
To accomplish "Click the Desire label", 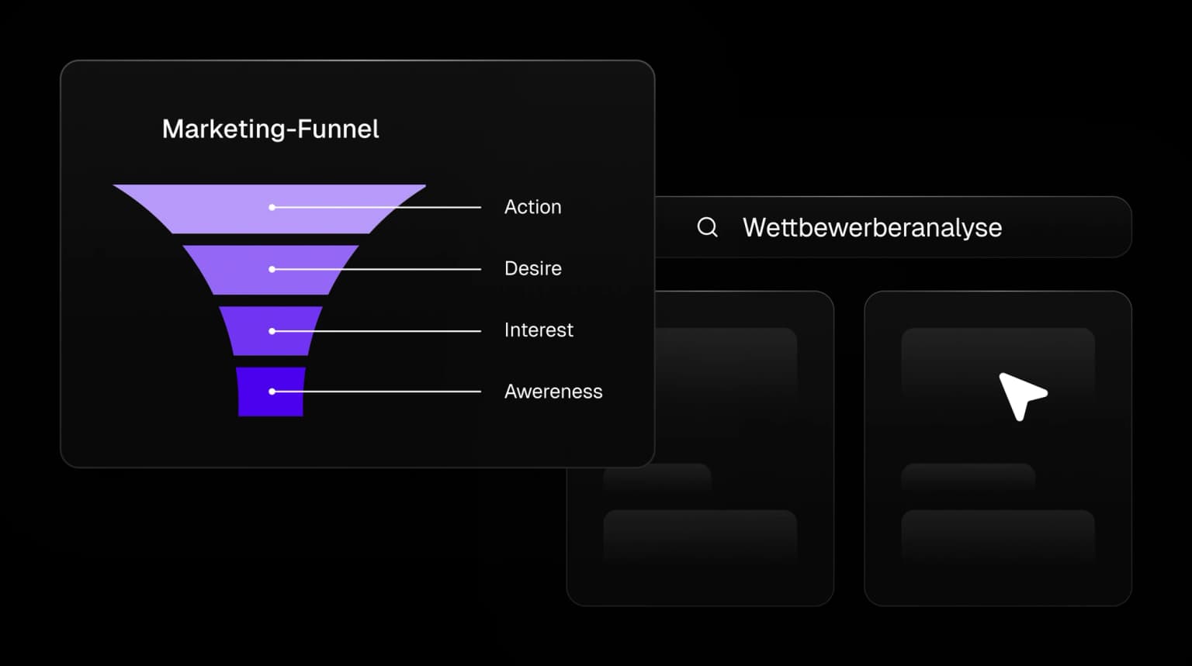I will [532, 268].
